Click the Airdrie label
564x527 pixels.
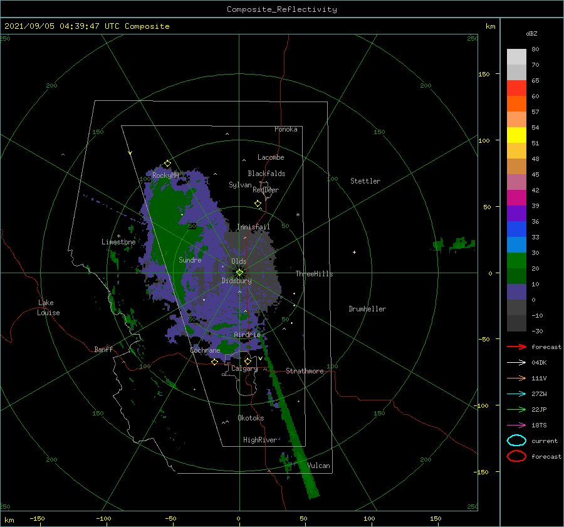click(247, 335)
